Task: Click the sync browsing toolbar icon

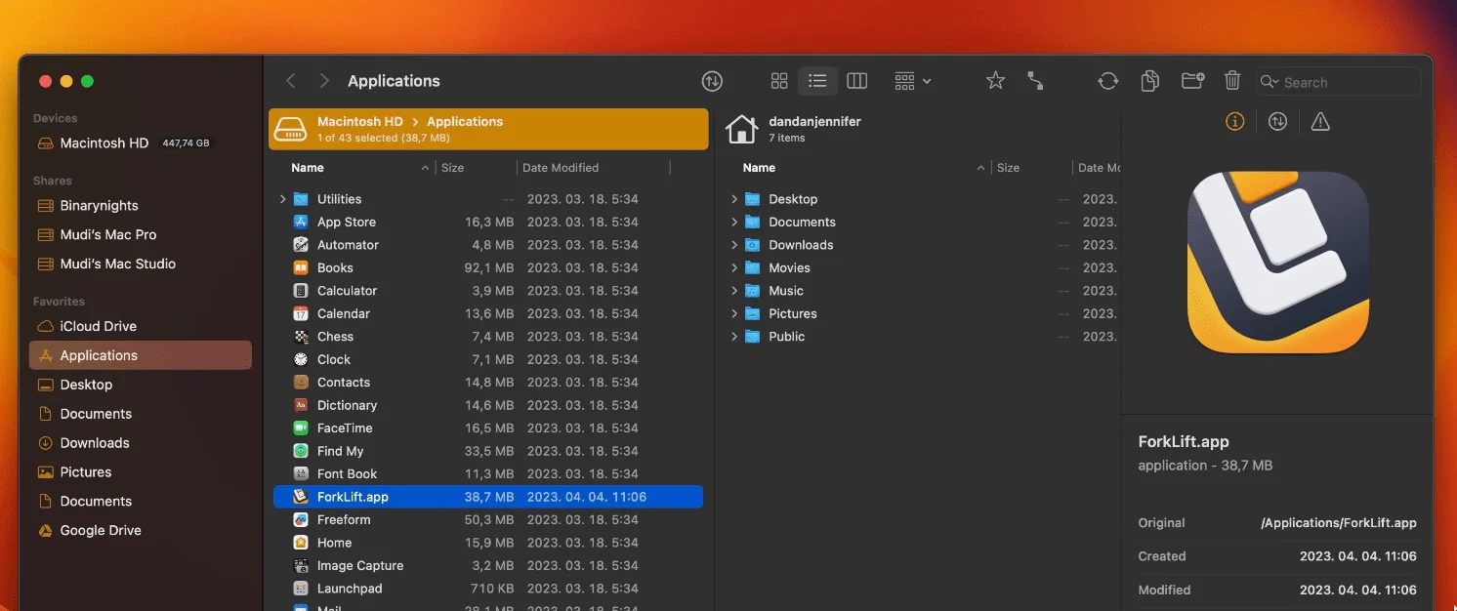Action: point(712,81)
